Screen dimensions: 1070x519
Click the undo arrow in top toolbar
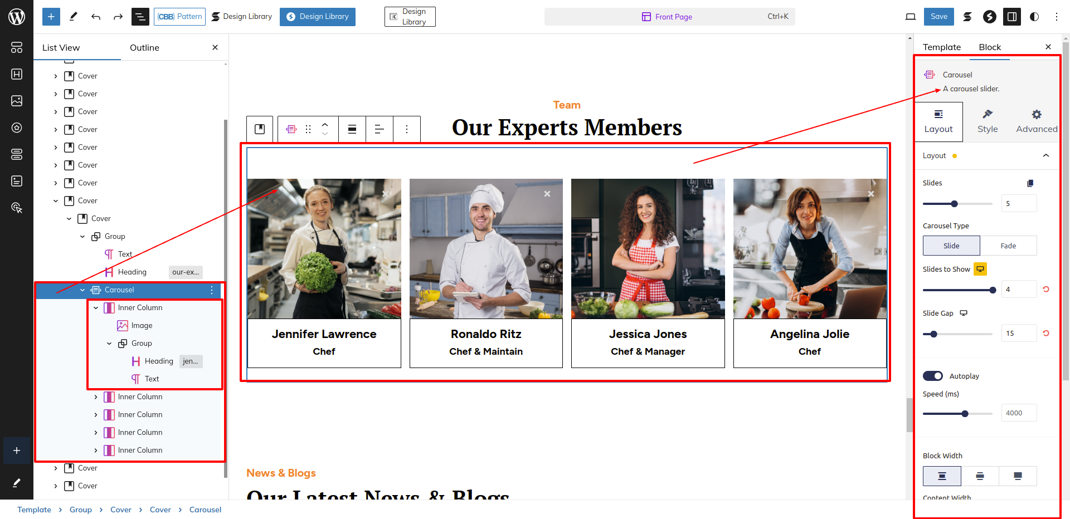coord(96,17)
